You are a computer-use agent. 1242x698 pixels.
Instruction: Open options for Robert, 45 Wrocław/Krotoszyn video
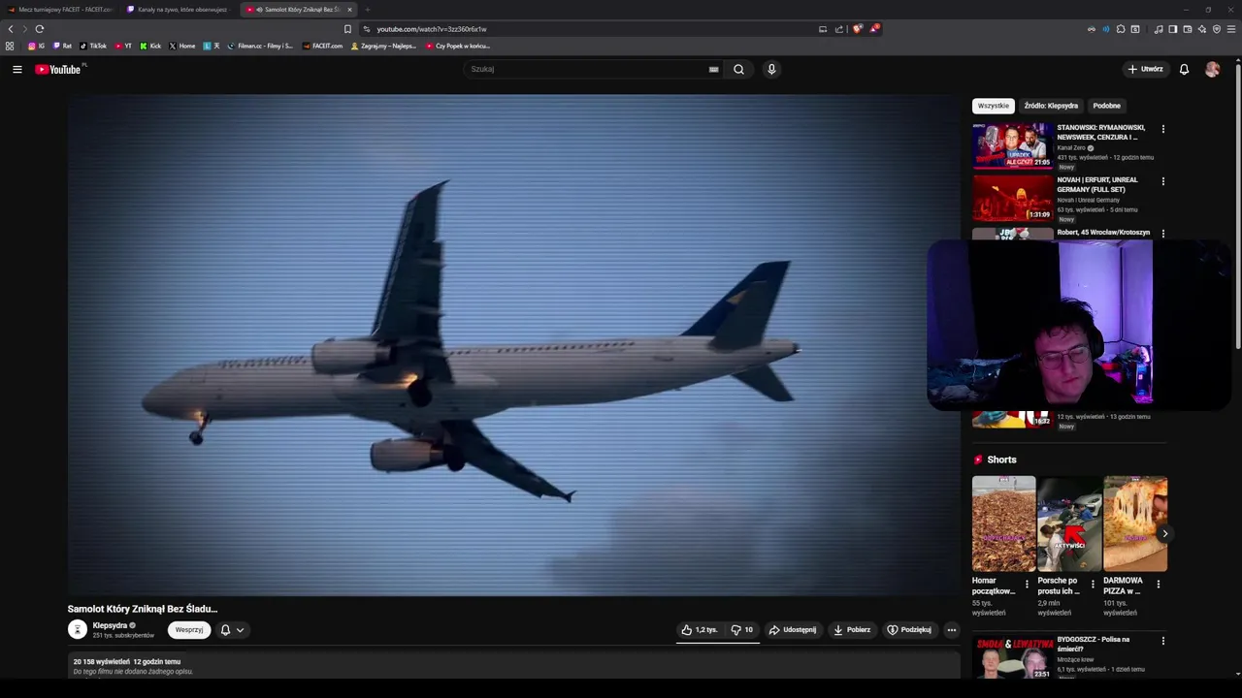click(x=1162, y=234)
